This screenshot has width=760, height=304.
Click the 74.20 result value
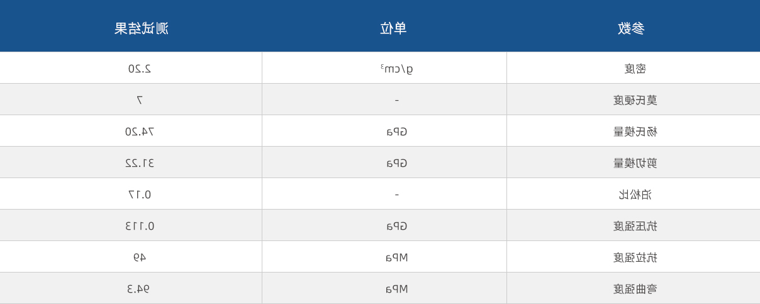(140, 132)
